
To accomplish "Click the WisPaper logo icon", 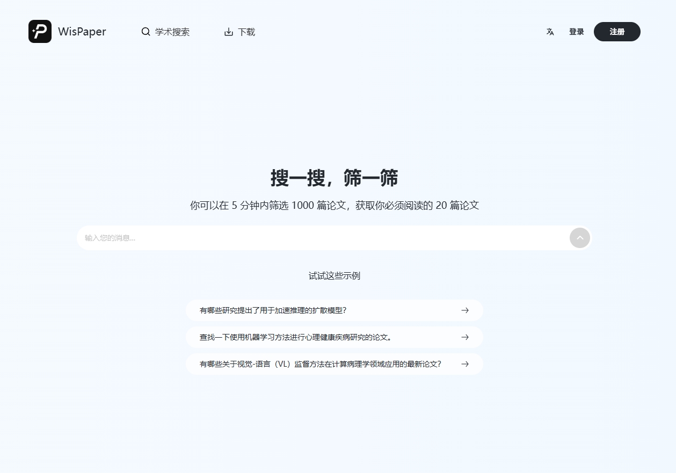I will (40, 31).
